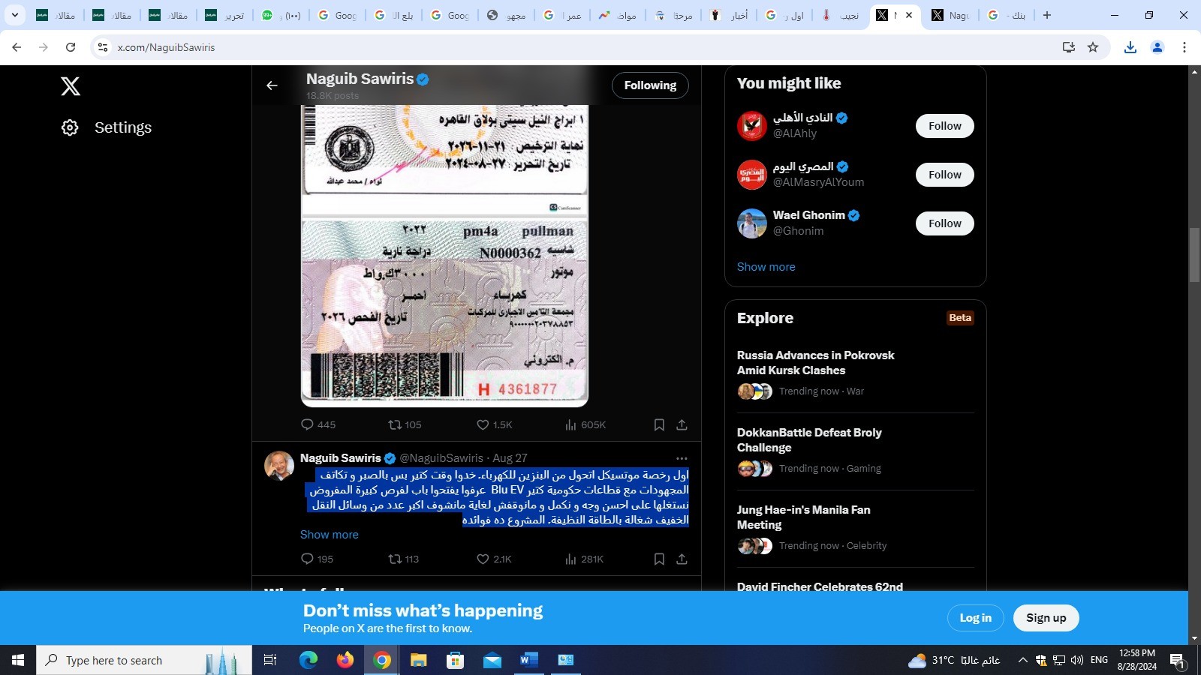Bookmark the license photo post
The image size is (1201, 675).
click(659, 424)
